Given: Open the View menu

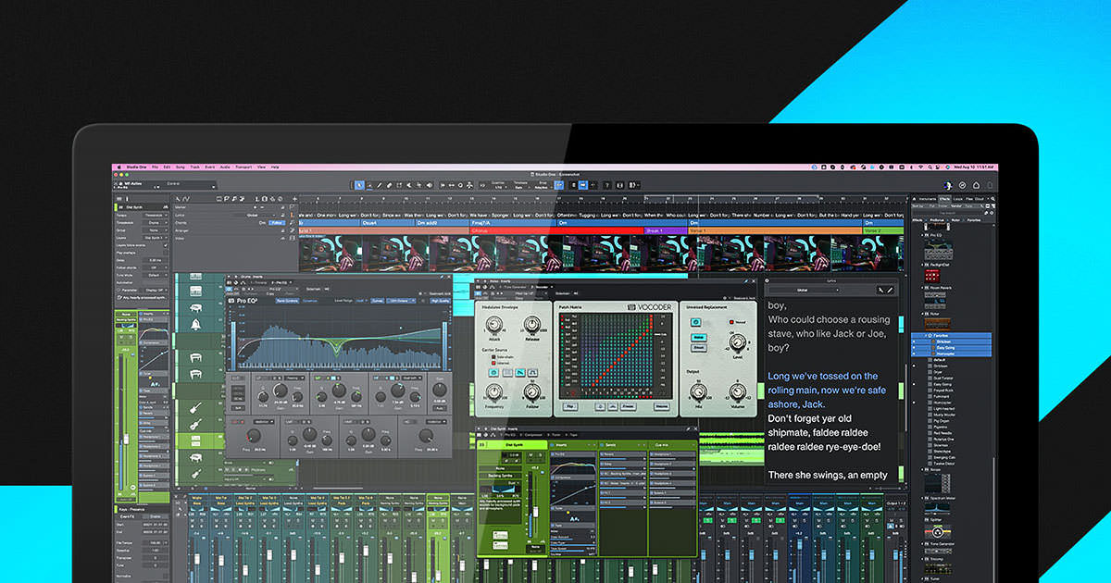Looking at the screenshot, I should [x=262, y=167].
